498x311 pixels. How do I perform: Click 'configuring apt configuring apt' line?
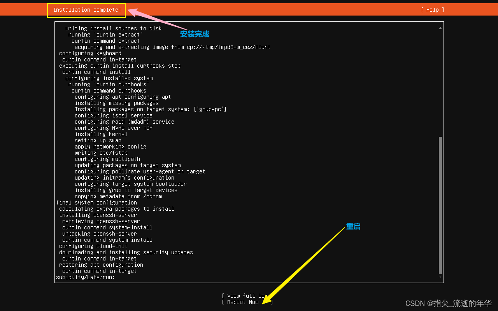(123, 97)
